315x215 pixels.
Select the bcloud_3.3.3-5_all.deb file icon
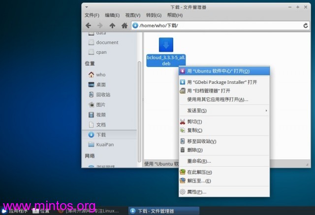click(166, 45)
